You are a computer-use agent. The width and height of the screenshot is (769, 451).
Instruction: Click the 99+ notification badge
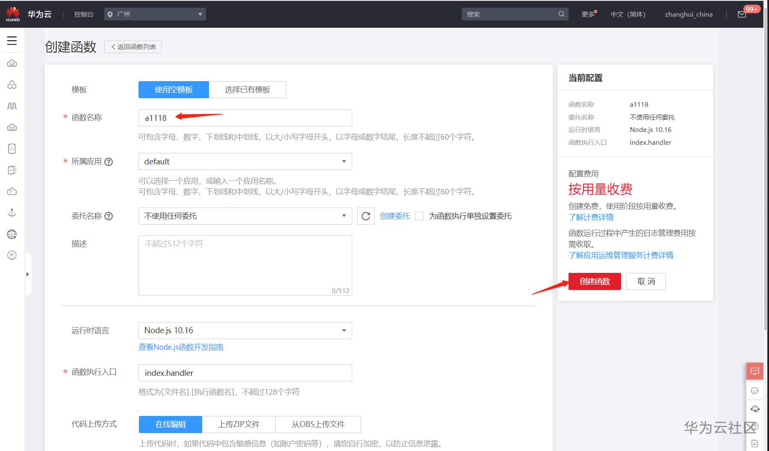[751, 9]
